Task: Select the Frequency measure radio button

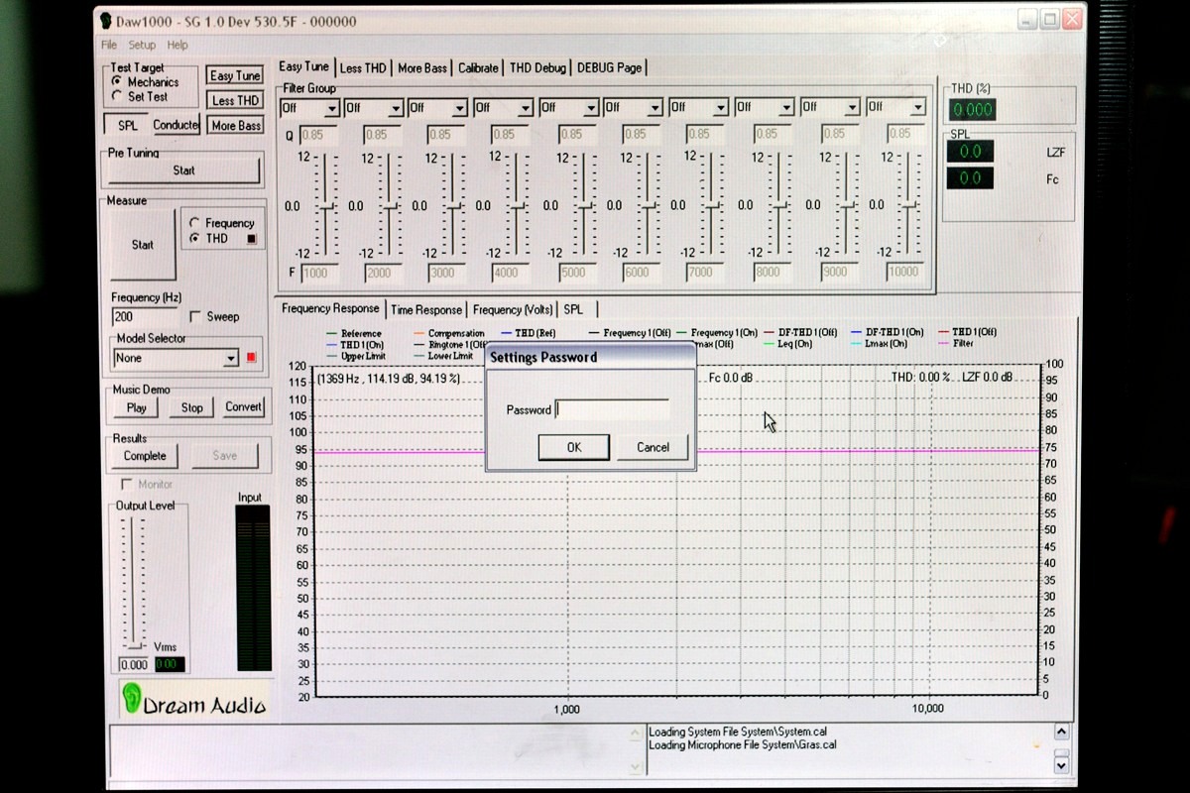Action: (x=194, y=223)
